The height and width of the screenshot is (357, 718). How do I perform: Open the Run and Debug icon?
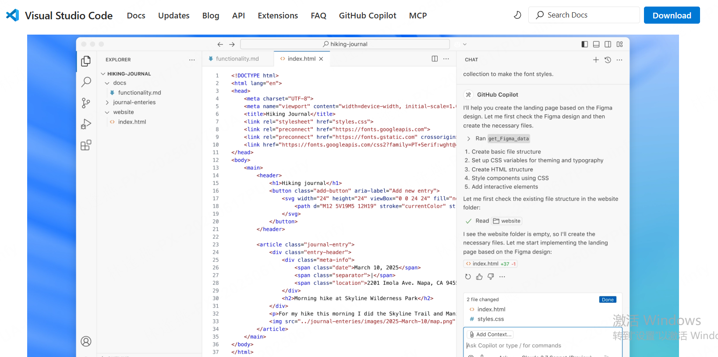pyautogui.click(x=86, y=124)
